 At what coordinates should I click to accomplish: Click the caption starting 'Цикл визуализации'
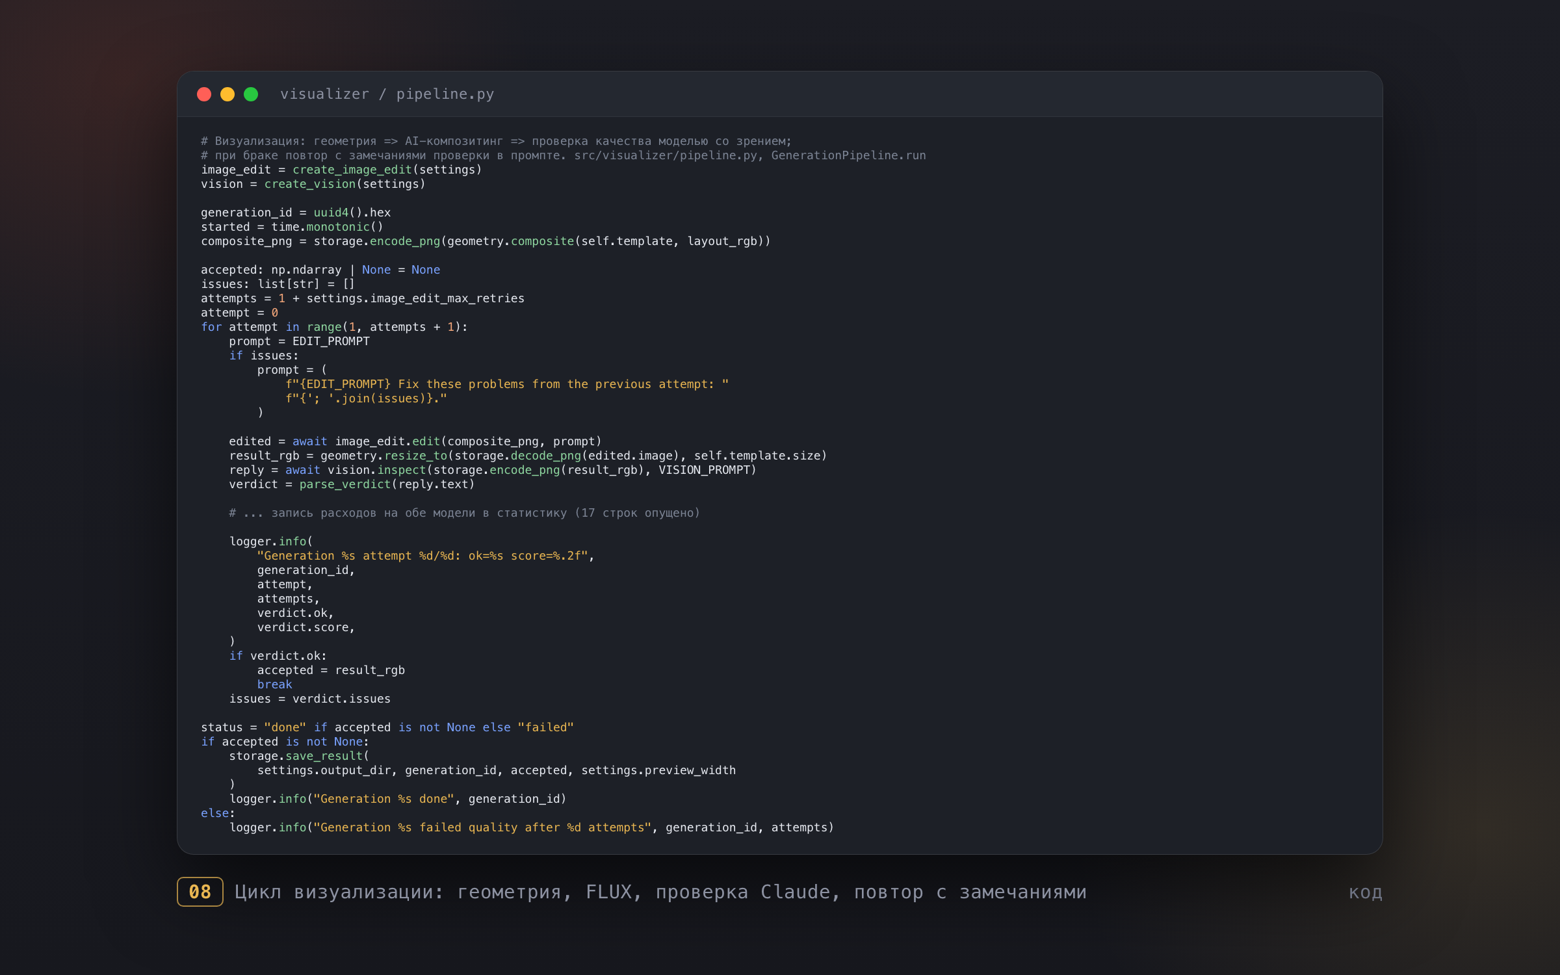(660, 892)
